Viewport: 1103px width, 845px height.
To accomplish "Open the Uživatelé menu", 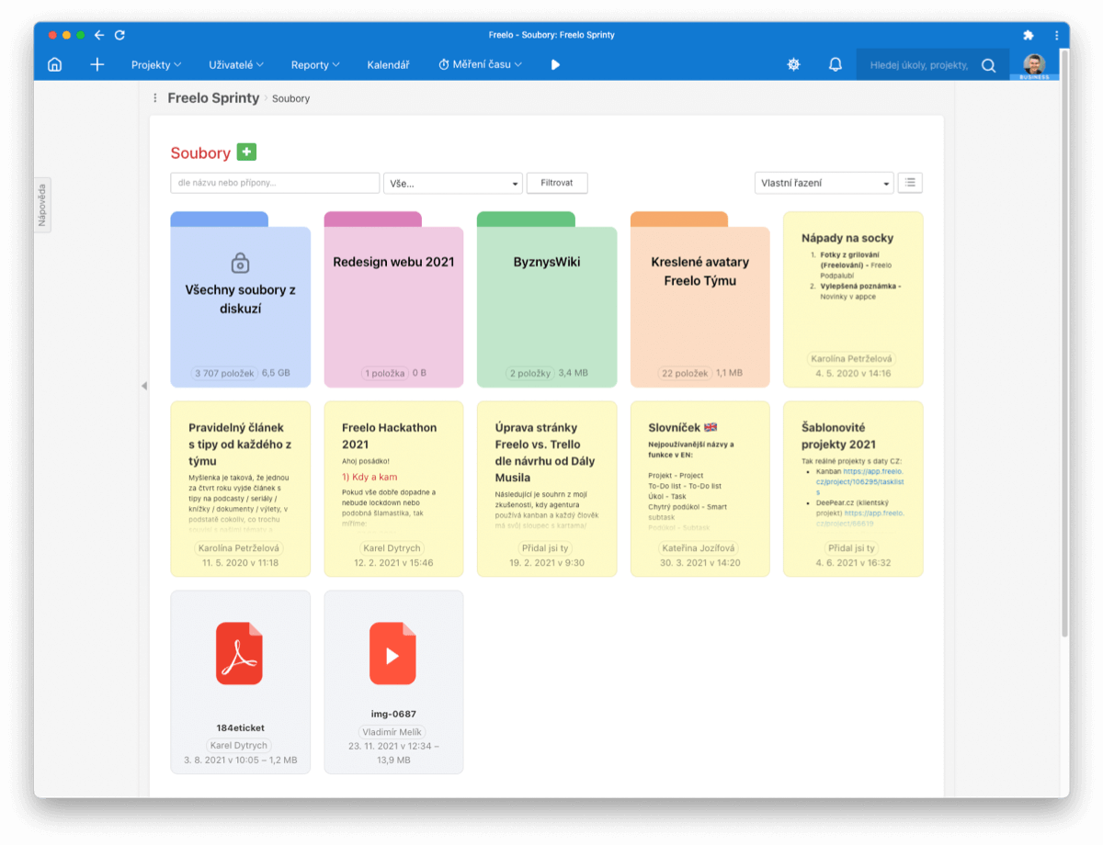I will click(236, 65).
